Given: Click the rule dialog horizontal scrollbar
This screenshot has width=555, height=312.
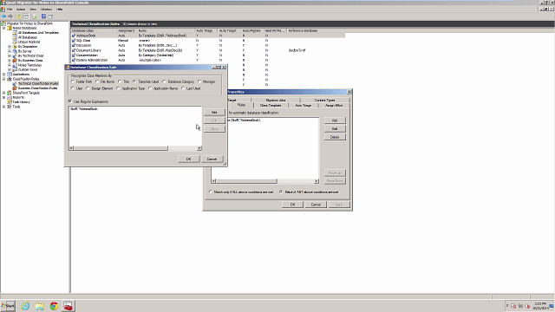Looking at the screenshot, I should pyautogui.click(x=135, y=148).
